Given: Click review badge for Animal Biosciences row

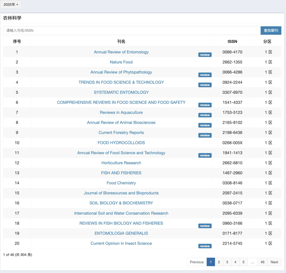Looking at the screenshot, I should pos(205,125).
